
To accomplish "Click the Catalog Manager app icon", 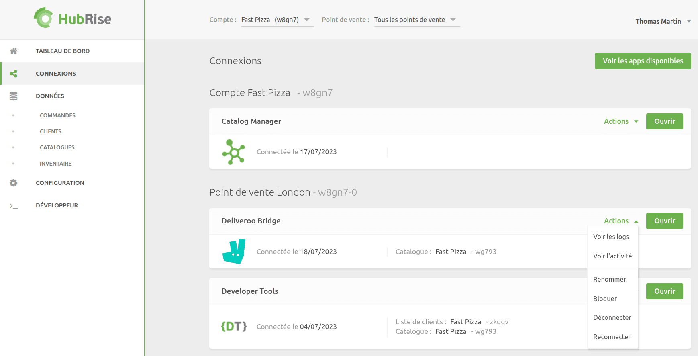I will [x=233, y=152].
